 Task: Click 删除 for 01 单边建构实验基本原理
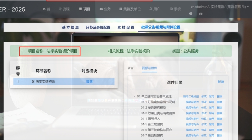point(219,96)
